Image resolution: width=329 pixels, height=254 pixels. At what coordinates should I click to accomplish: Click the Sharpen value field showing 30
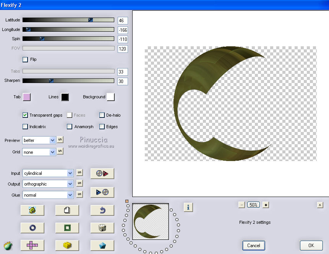pos(123,81)
